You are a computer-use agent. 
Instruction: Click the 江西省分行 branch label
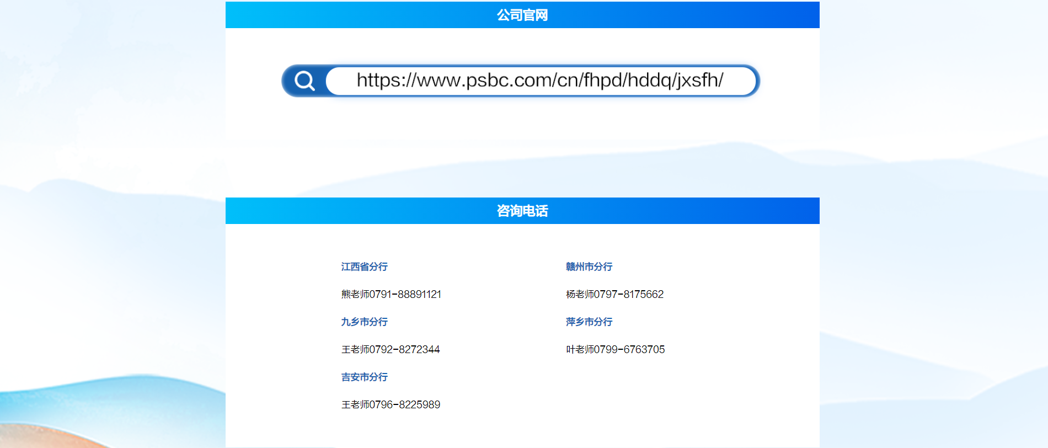pos(365,266)
